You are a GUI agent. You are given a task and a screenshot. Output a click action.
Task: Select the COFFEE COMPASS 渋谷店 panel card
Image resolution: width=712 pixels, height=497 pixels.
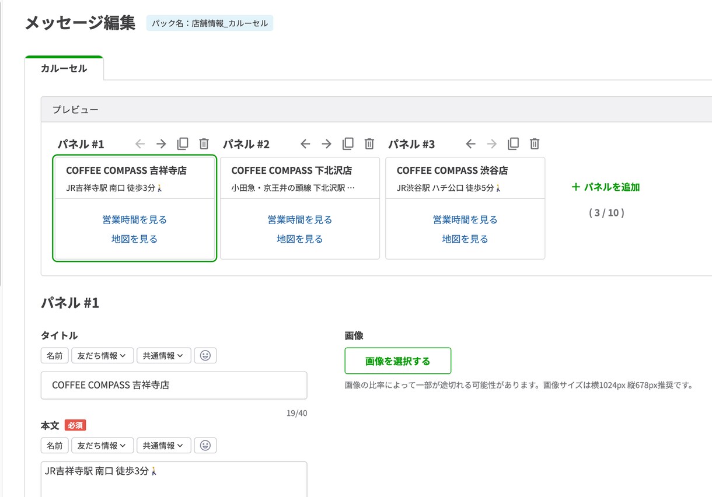pyautogui.click(x=465, y=208)
